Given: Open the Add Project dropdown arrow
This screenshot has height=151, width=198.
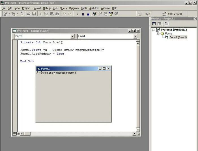Looking at the screenshot, I should coord(9,14).
